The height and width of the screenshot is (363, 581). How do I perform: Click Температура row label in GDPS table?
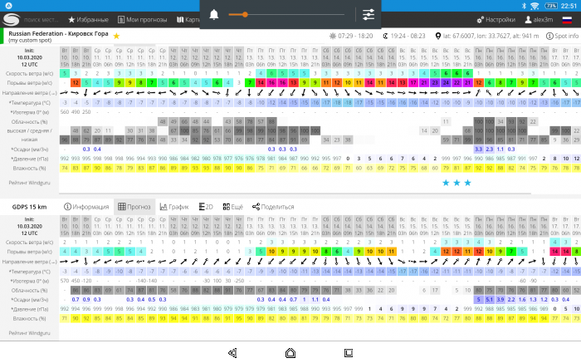[x=29, y=272]
